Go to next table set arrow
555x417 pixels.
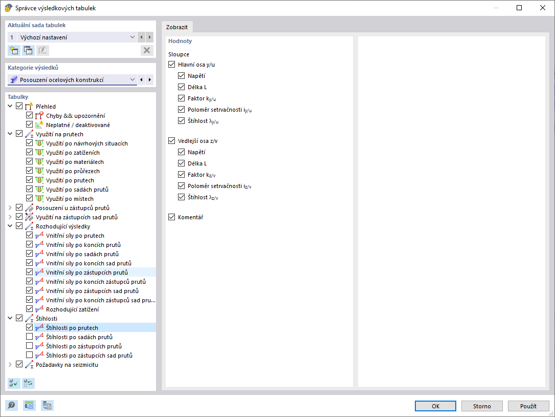pyautogui.click(x=150, y=37)
